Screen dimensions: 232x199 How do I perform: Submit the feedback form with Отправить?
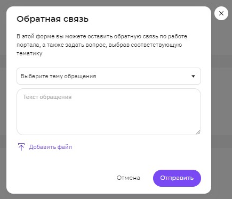pyautogui.click(x=177, y=178)
